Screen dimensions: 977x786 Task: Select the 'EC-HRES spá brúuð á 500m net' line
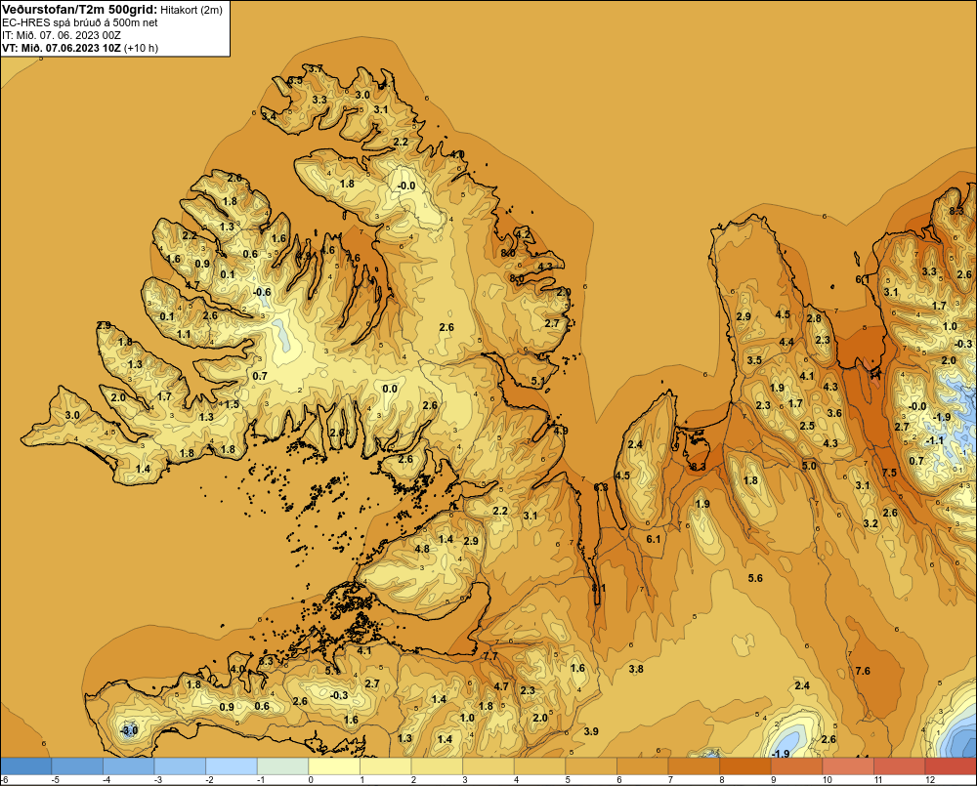[80, 22]
